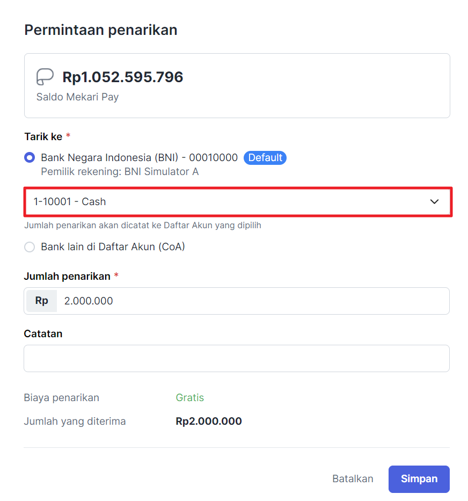Select the Bank Negara Indonesia radio button

point(30,158)
